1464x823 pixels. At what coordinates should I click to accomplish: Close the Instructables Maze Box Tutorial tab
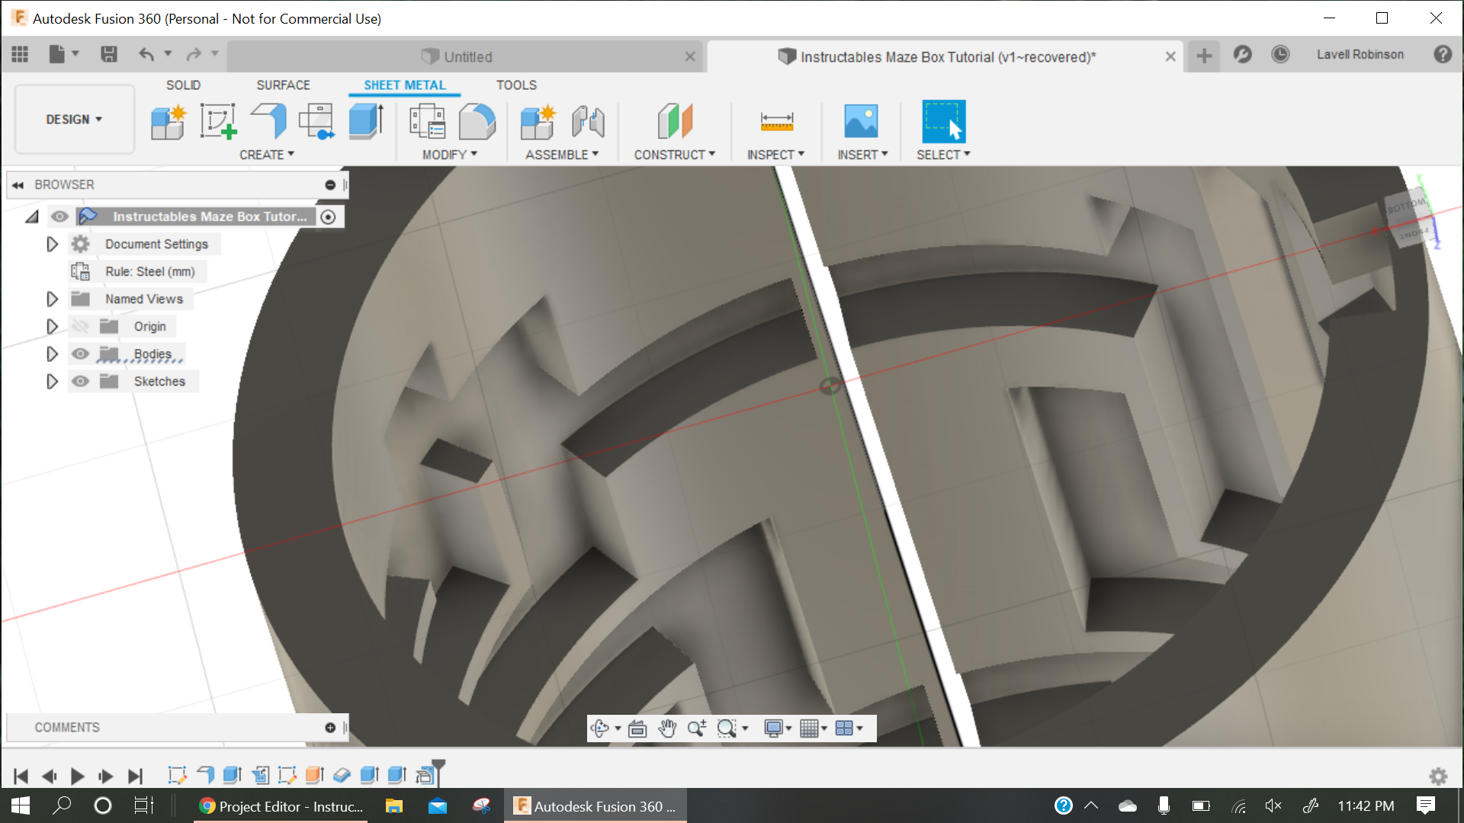pyautogui.click(x=1170, y=57)
